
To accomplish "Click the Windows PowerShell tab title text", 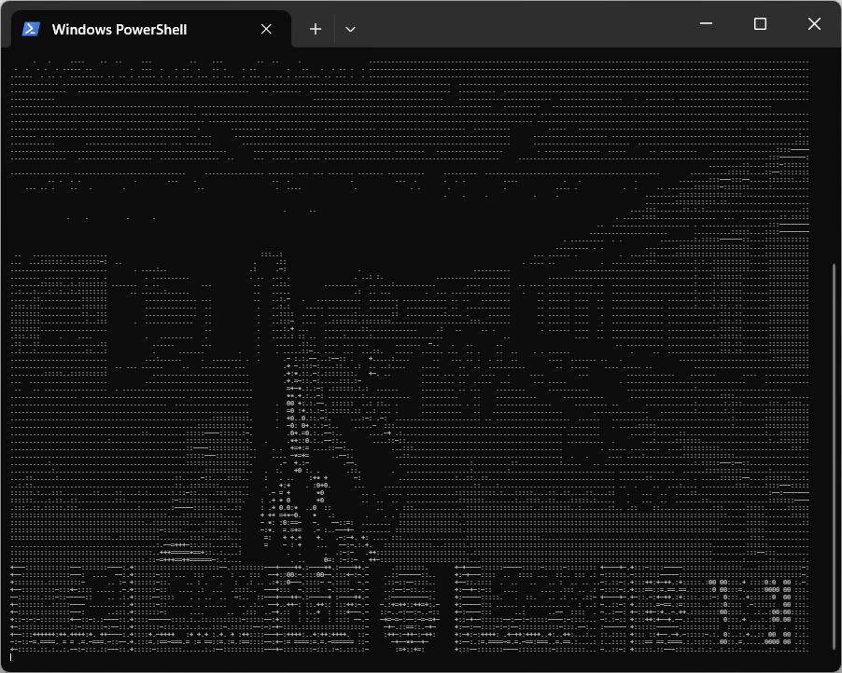I will (x=121, y=29).
